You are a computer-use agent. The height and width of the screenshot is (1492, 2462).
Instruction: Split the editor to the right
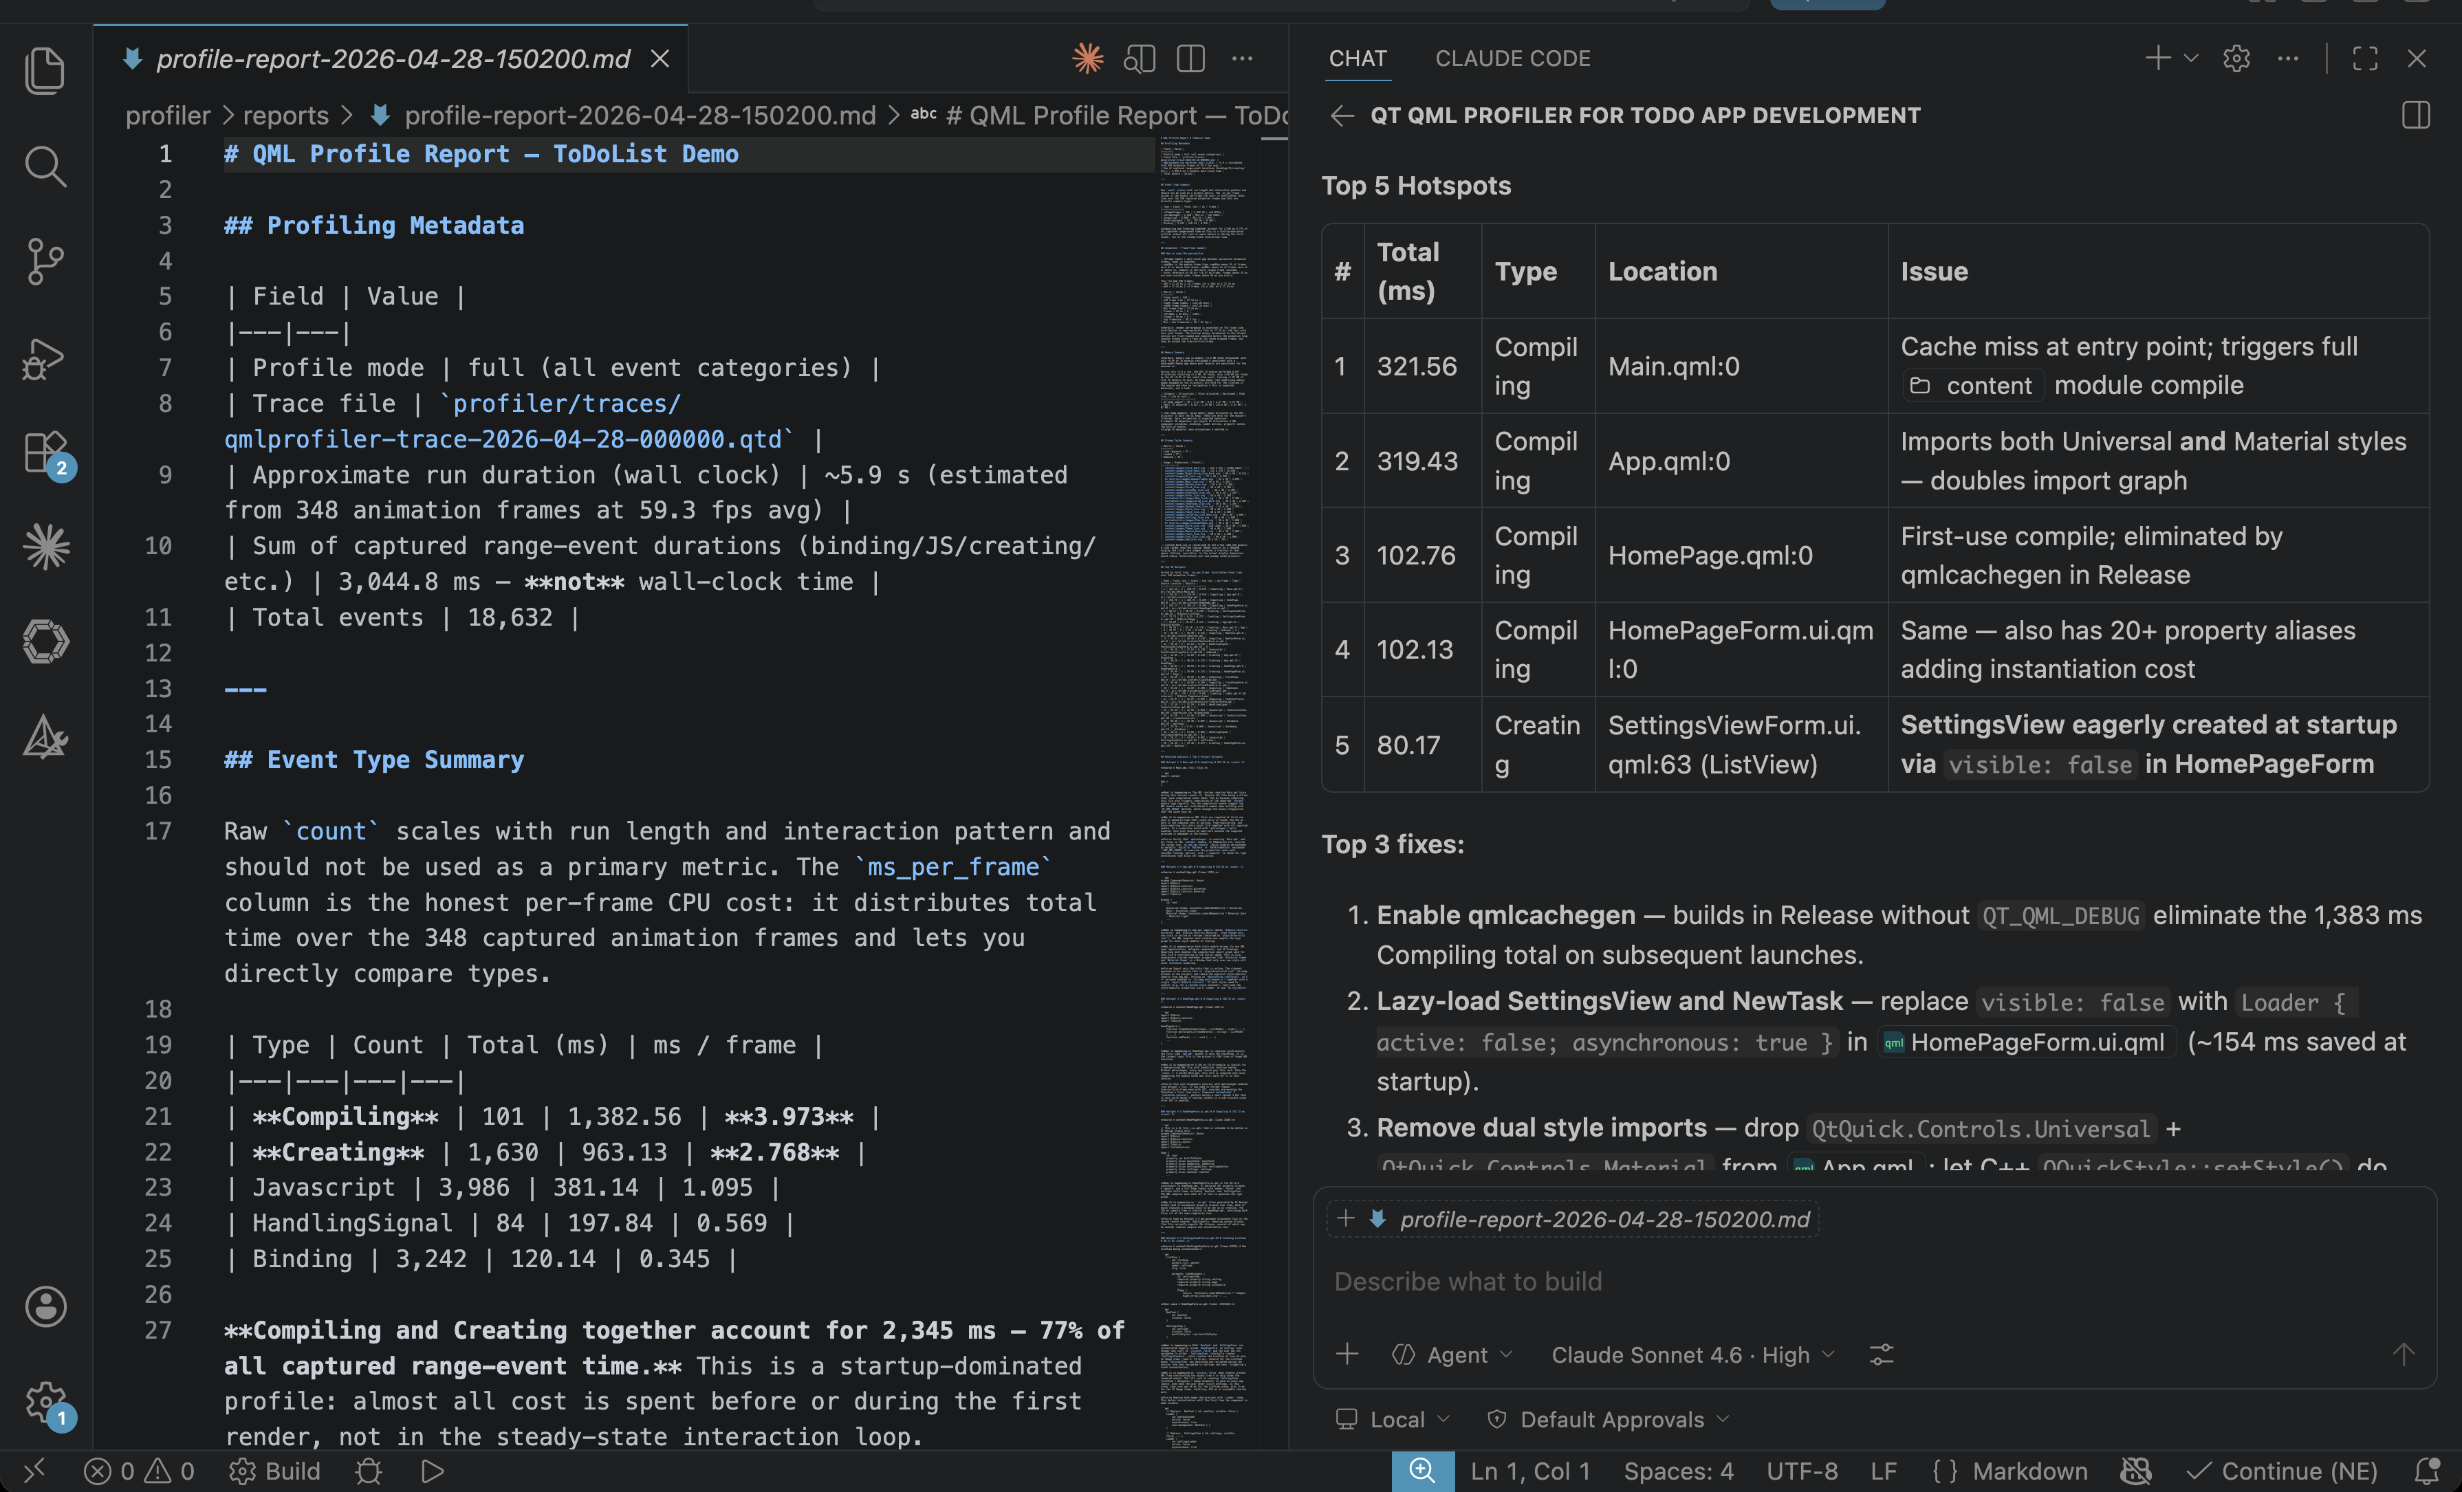[x=1190, y=59]
